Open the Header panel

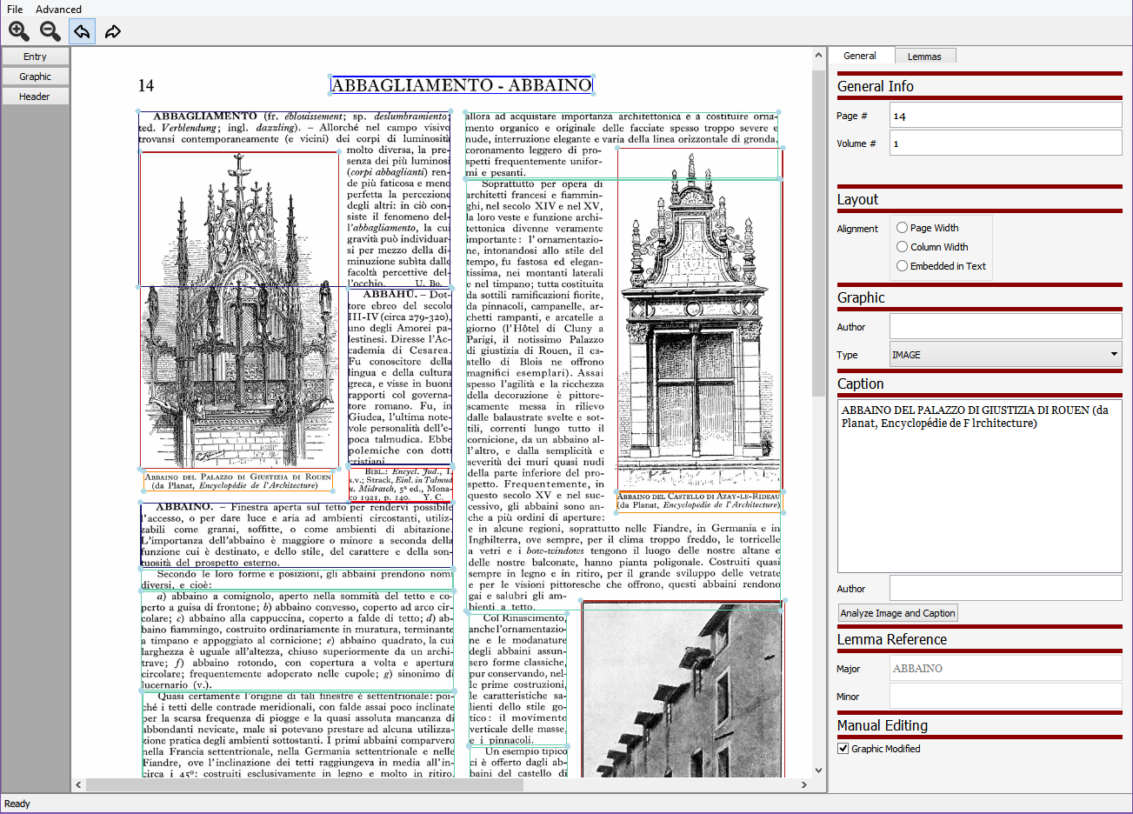[x=35, y=96]
